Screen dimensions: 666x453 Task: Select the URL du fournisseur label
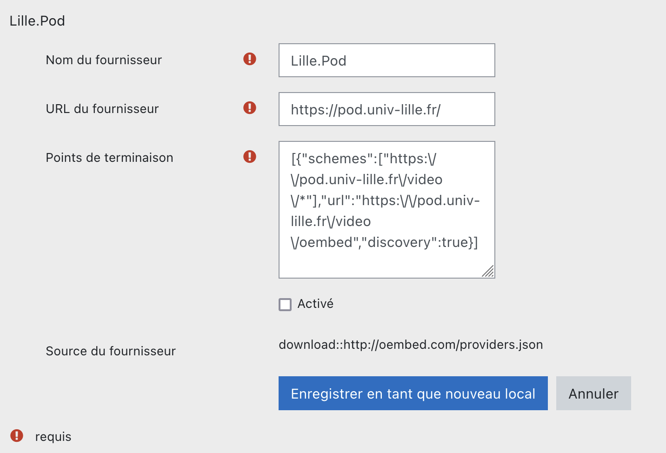click(102, 109)
